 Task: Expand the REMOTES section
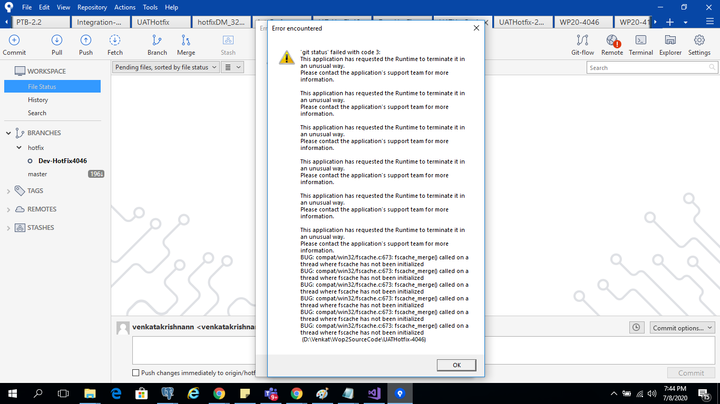[8, 210]
